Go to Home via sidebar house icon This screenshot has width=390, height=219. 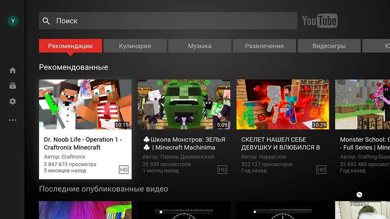point(13,71)
